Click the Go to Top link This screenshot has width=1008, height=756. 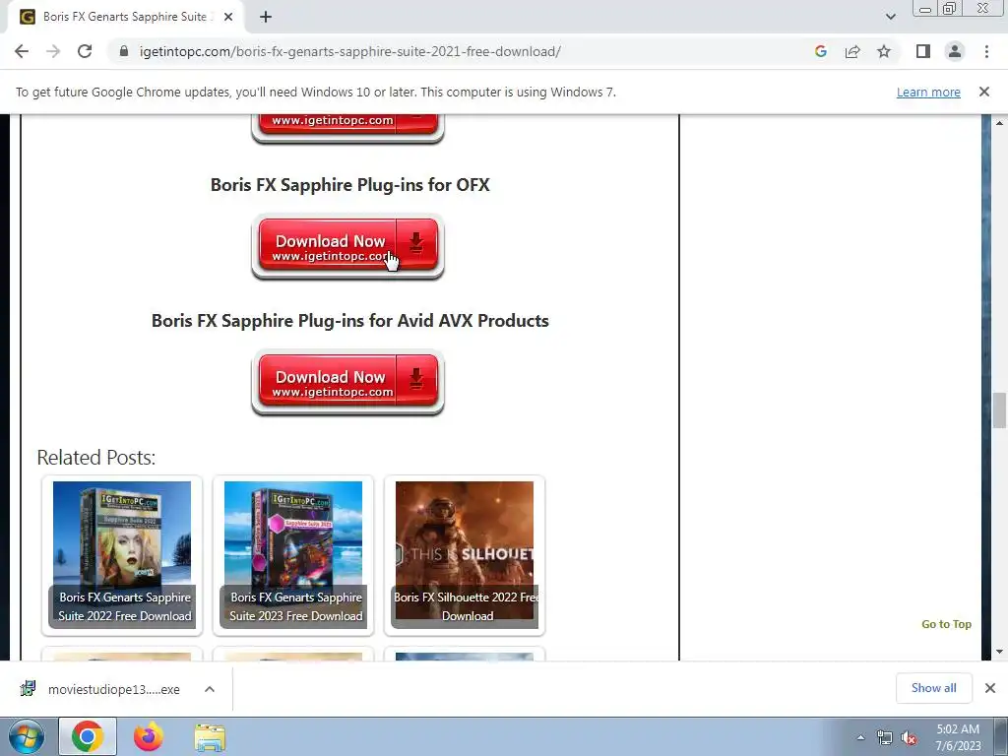click(x=946, y=623)
